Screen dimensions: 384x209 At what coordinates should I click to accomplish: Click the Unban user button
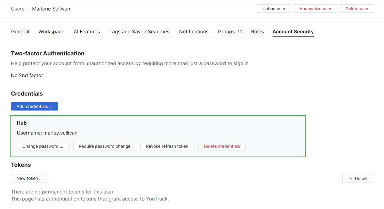pos(274,9)
